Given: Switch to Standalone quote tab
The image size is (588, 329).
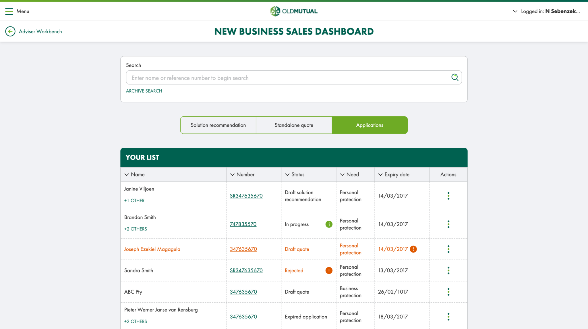Looking at the screenshot, I should pos(294,125).
